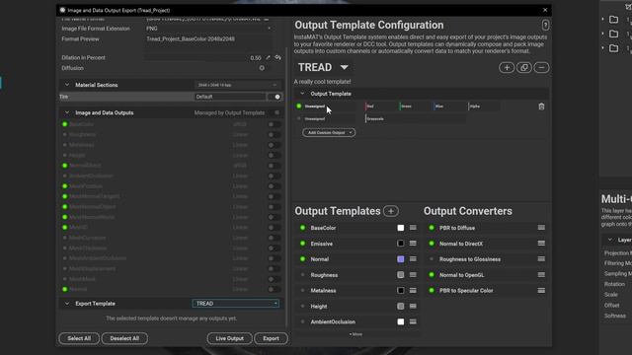Click the drag handle icon for Emissive template
Image resolution: width=632 pixels, height=355 pixels.
click(413, 244)
